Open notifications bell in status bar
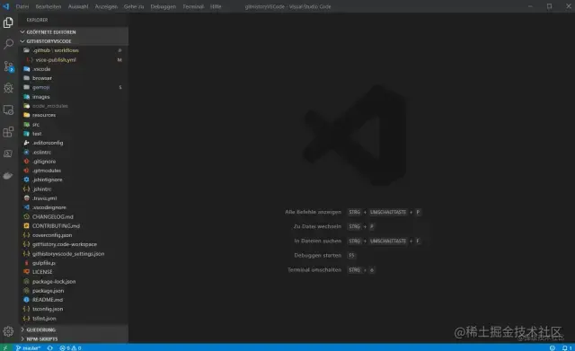 (567, 347)
